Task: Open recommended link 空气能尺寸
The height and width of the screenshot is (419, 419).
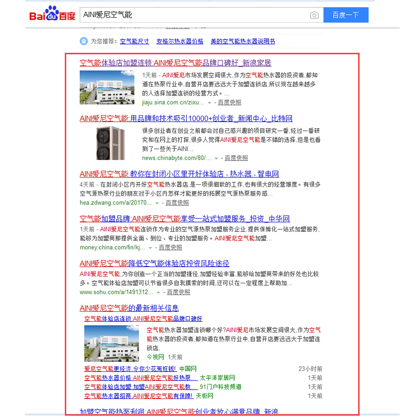Action: pos(134,41)
